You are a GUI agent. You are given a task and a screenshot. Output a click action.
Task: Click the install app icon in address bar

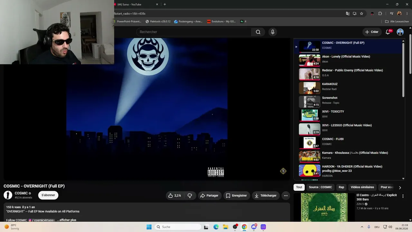coord(355,14)
